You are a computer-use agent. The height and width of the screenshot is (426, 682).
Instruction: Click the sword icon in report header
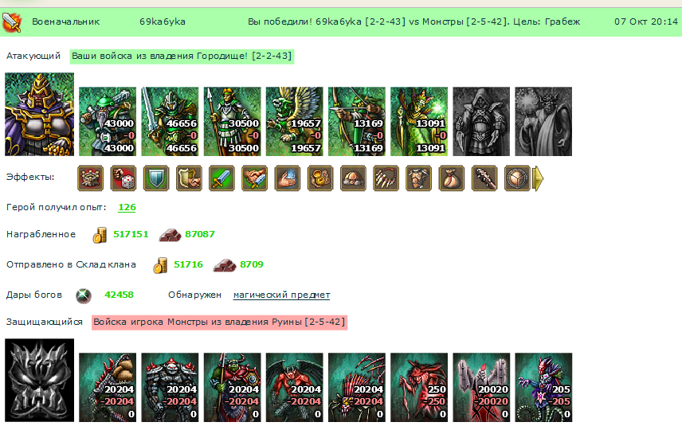coord(11,22)
